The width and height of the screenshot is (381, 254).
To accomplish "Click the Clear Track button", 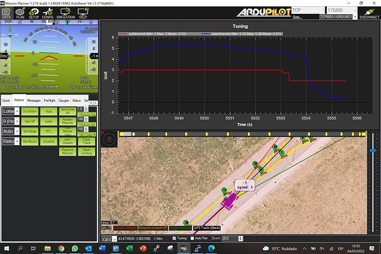I will tap(87, 141).
